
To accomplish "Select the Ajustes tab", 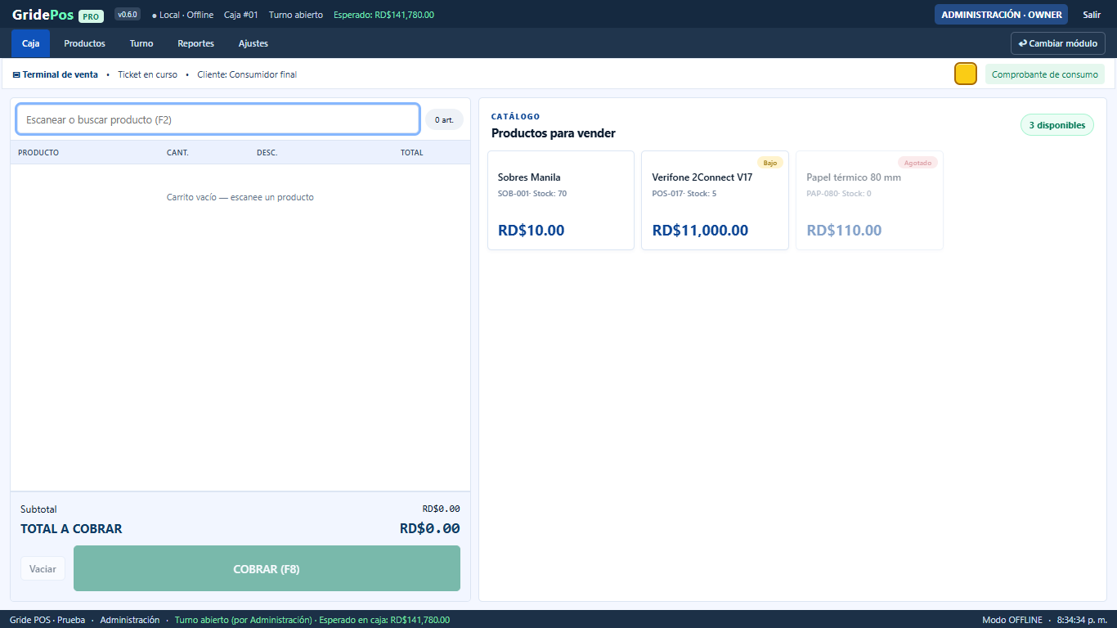I will [253, 43].
